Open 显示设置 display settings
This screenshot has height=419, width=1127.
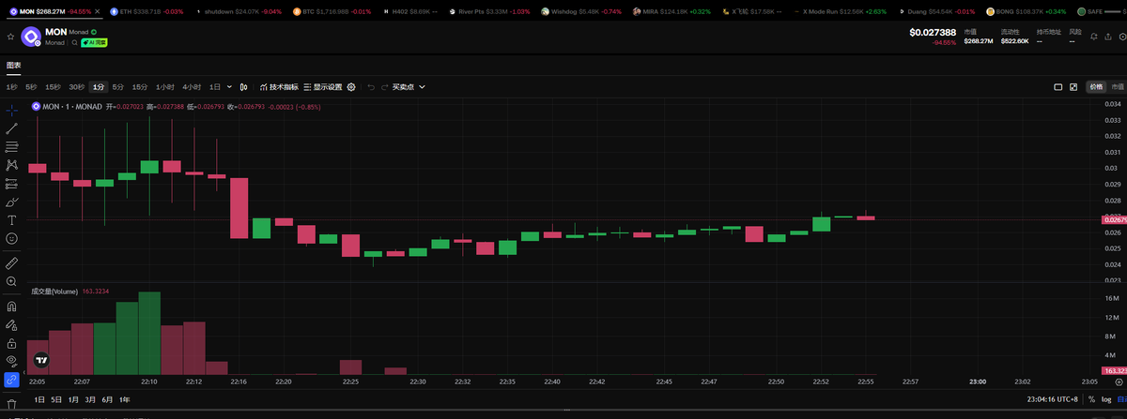coord(323,87)
